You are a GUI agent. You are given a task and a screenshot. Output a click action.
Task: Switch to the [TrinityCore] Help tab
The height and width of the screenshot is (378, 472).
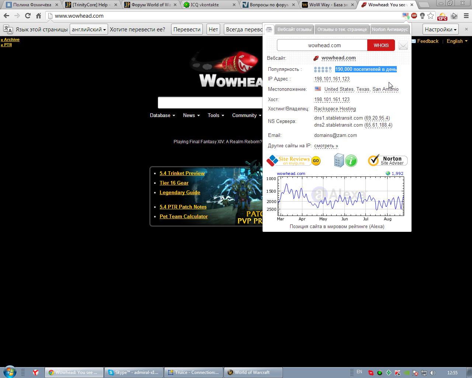click(x=91, y=5)
